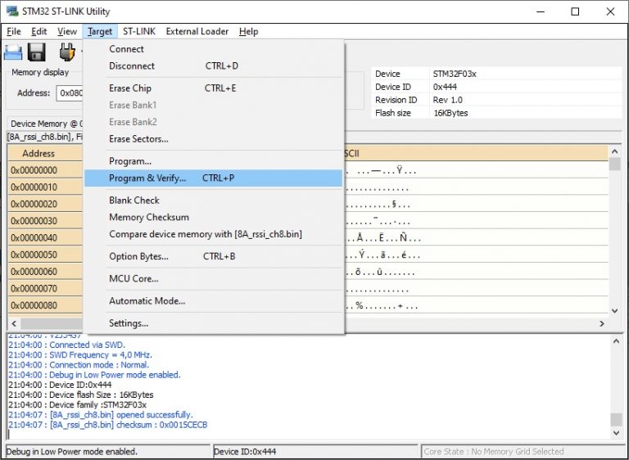Select Connect from the Target menu

click(x=214, y=49)
